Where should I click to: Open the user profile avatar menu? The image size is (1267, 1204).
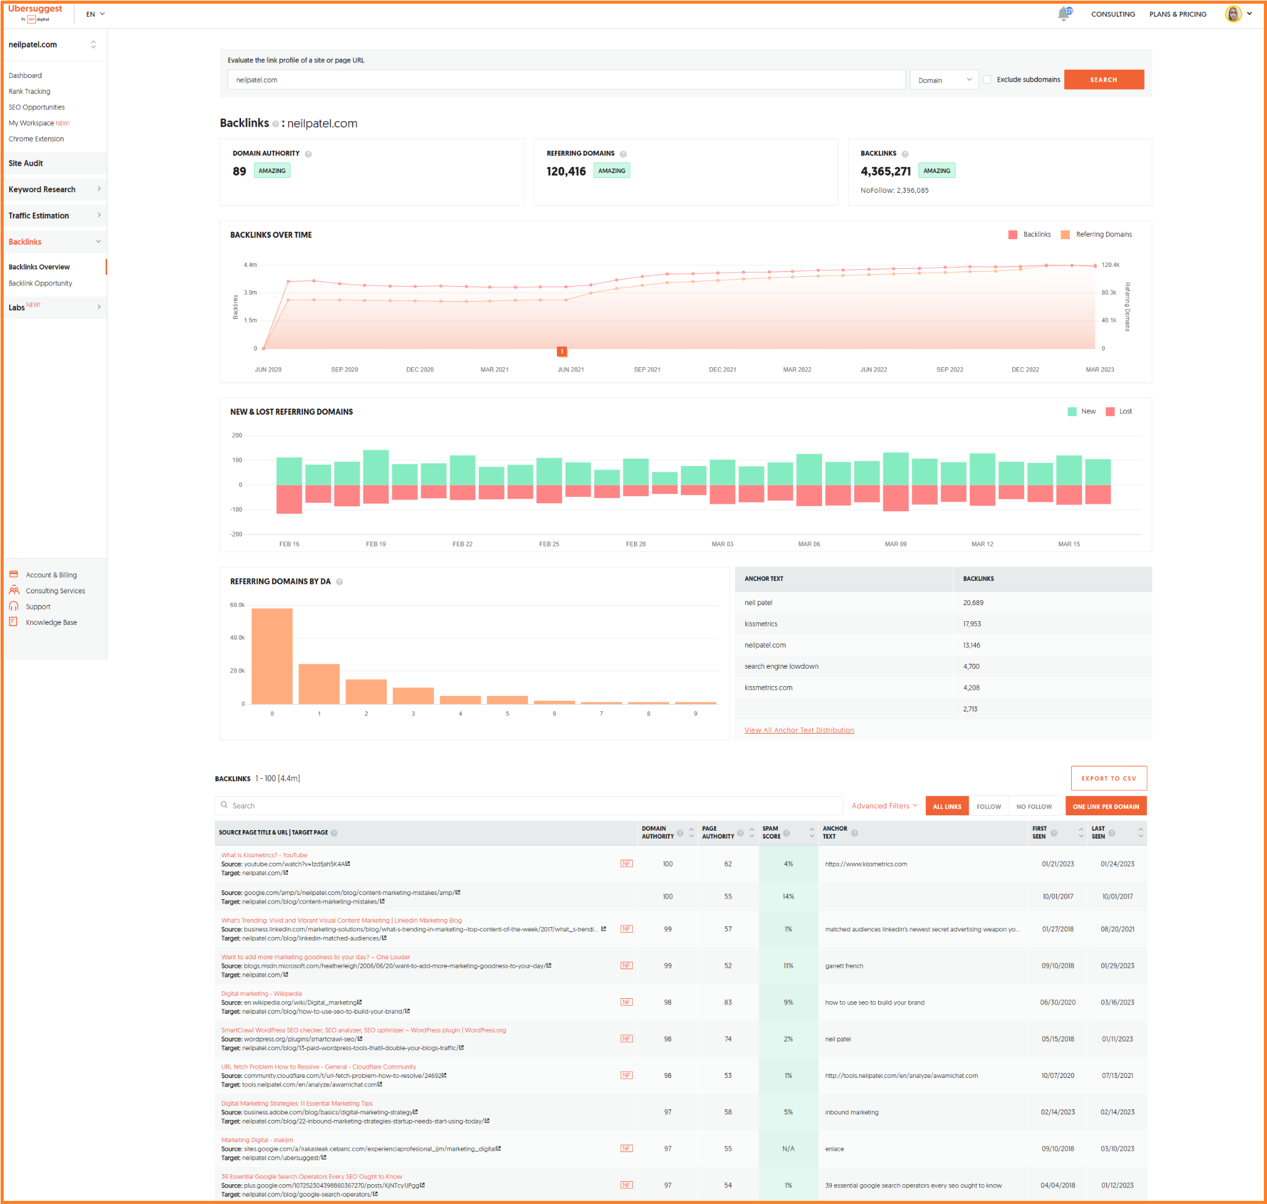1233,14
